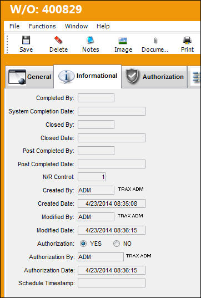Click TRAX ADM text beside Modified By
Image resolution: width=201 pixels, height=298 pixels.
130,216
